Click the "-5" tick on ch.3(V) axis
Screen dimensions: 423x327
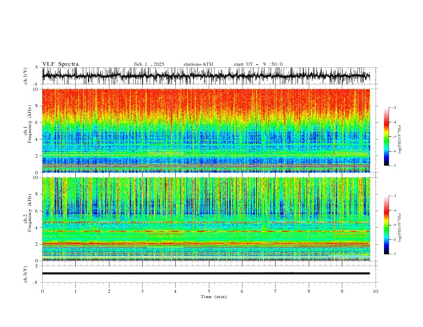click(x=36, y=283)
